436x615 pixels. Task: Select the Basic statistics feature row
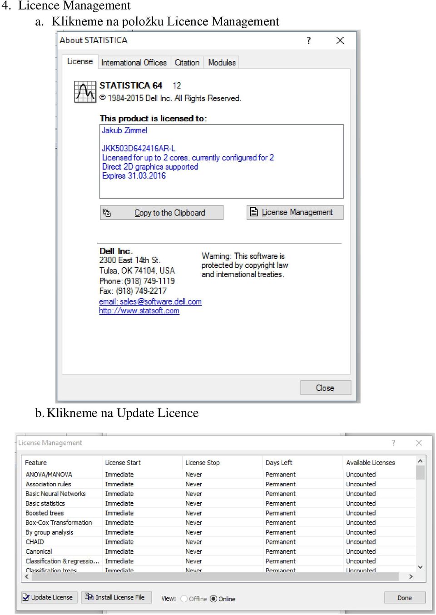pyautogui.click(x=219, y=504)
